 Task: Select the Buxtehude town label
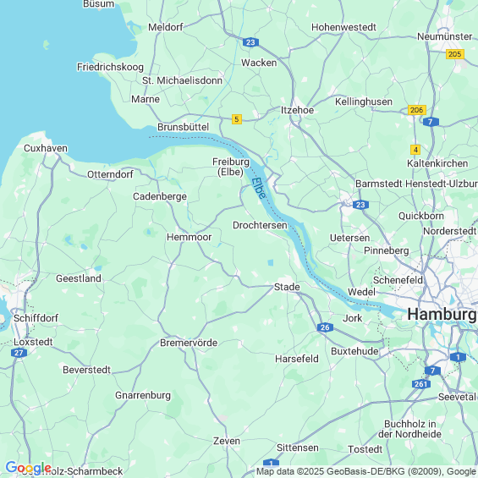(354, 351)
